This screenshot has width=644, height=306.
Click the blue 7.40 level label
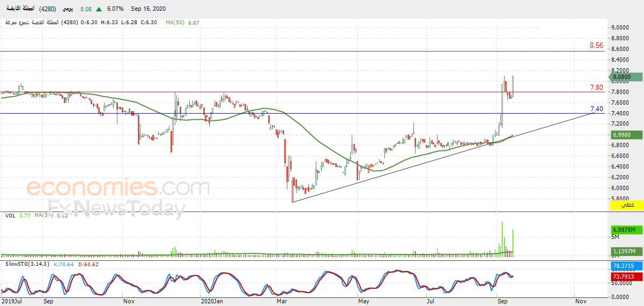pos(596,108)
